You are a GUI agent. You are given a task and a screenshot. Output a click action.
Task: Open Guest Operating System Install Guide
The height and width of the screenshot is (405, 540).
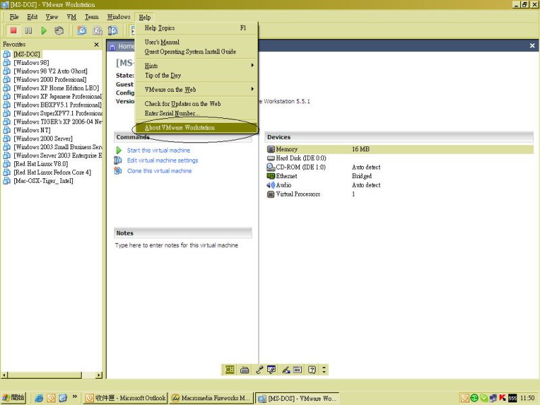coord(196,52)
